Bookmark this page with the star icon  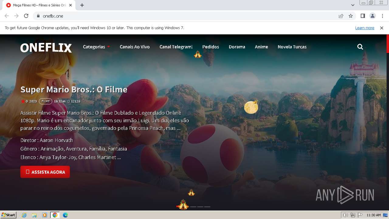tap(351, 16)
